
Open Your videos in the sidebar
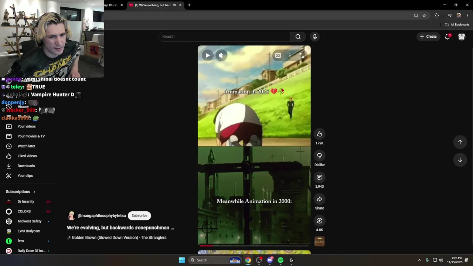(x=27, y=126)
